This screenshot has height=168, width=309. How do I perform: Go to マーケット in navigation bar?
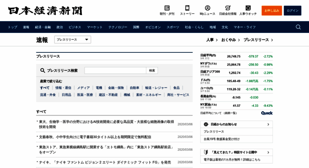click(x=95, y=27)
